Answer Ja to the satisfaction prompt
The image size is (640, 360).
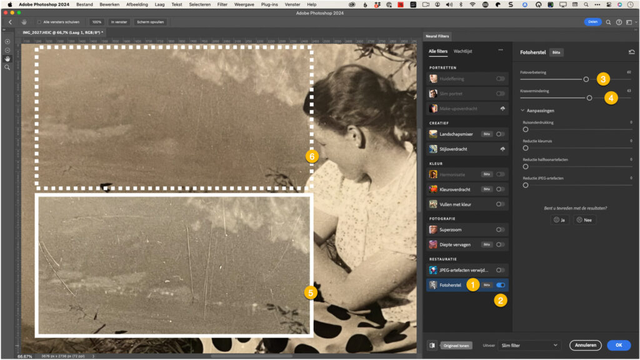559,220
